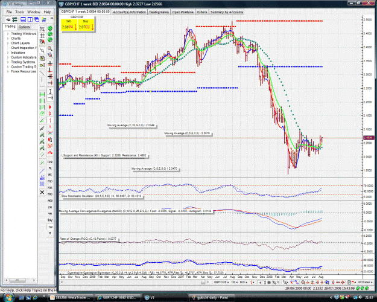
Task: Select the vertical line tool
Action: (x=42, y=80)
